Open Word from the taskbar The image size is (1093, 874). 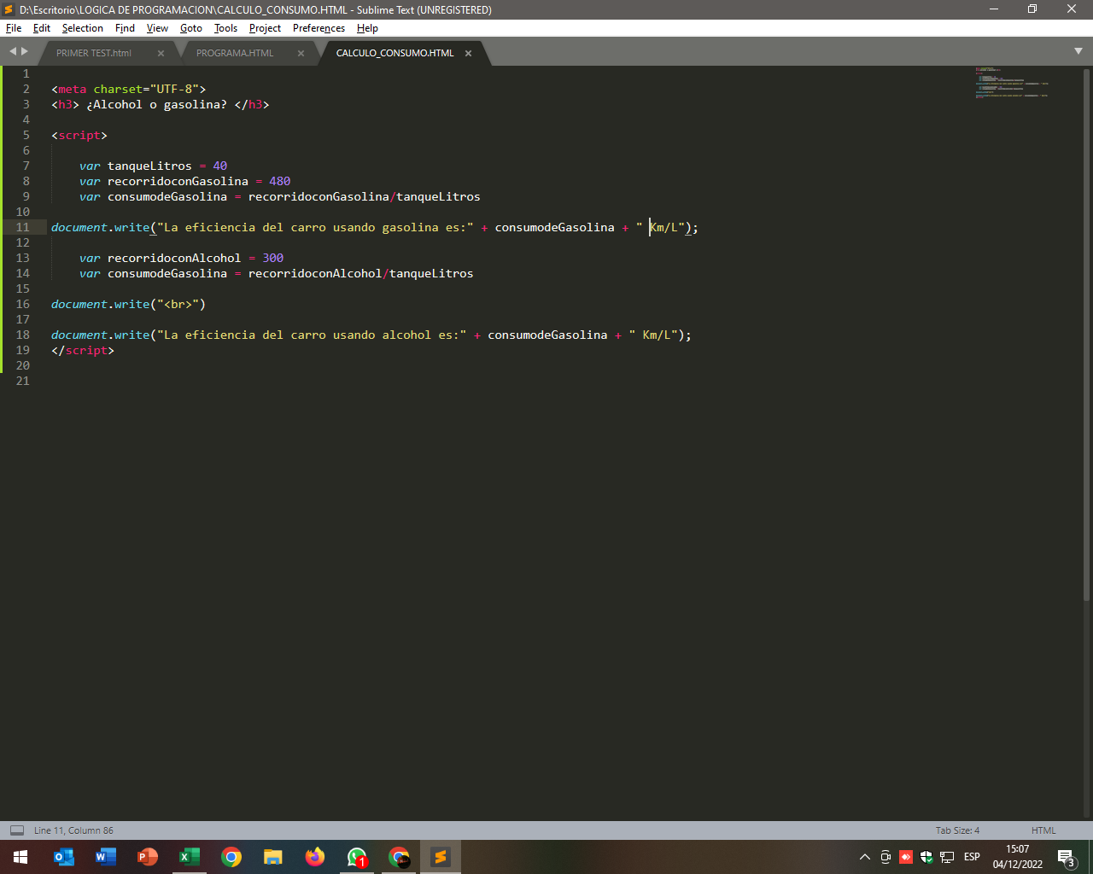click(x=106, y=857)
